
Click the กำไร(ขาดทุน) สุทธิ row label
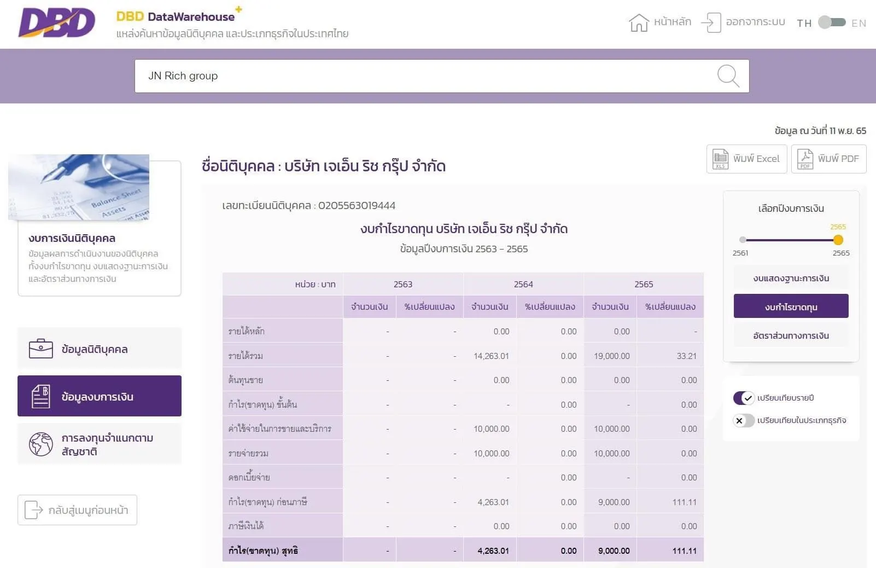263,550
